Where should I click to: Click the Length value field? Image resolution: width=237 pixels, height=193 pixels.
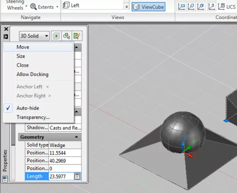click(x=60, y=176)
